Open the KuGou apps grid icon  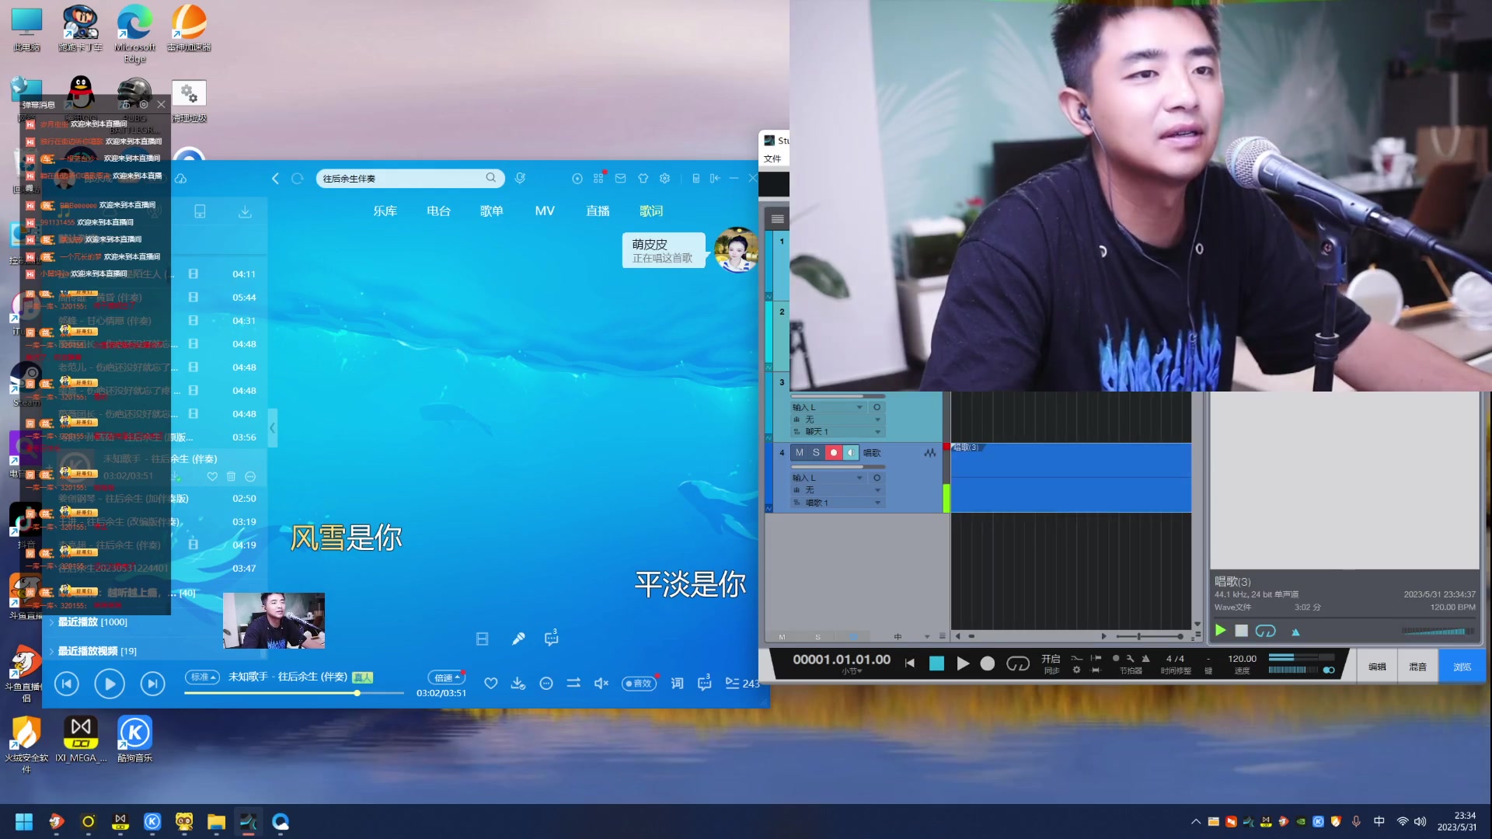click(x=598, y=179)
